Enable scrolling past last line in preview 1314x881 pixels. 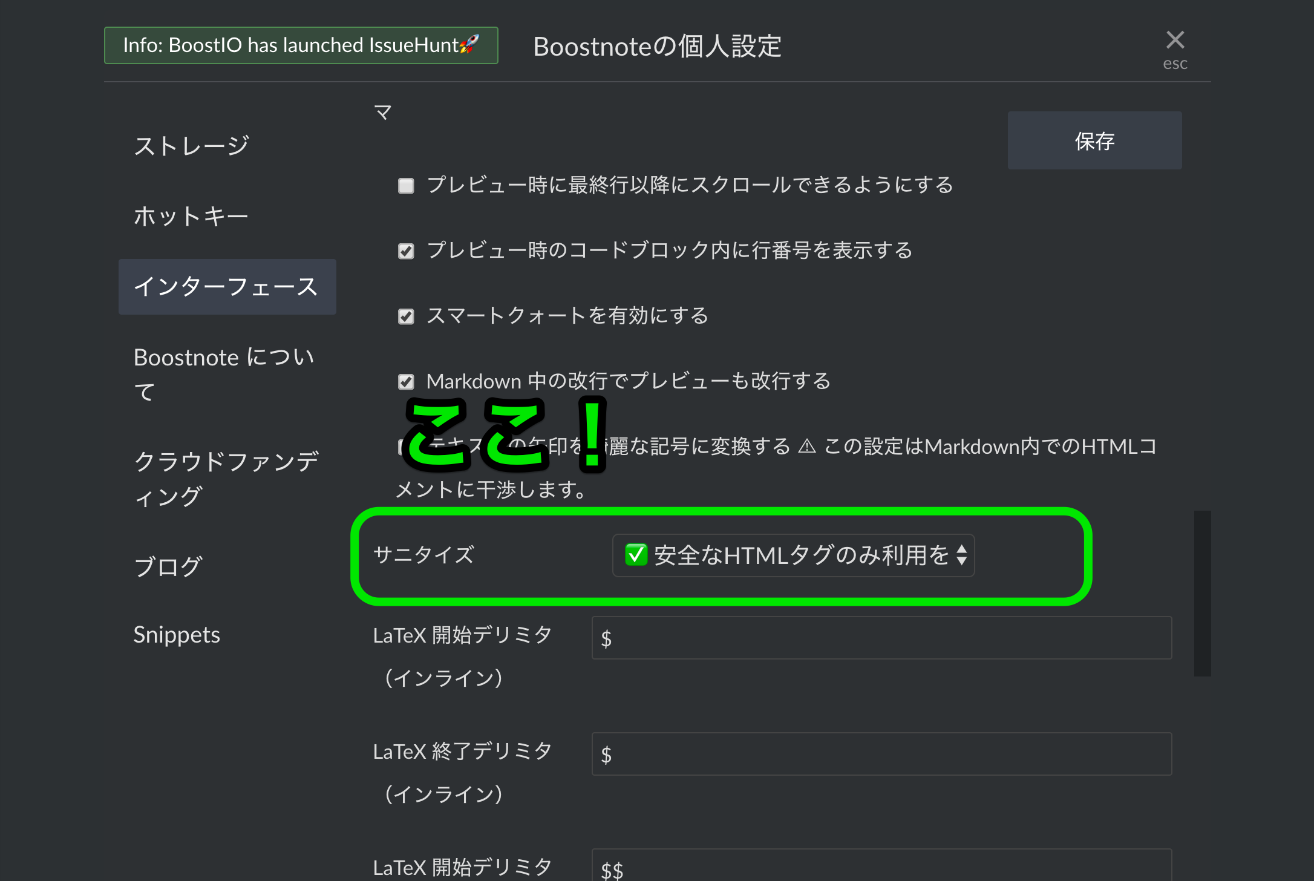pos(406,185)
